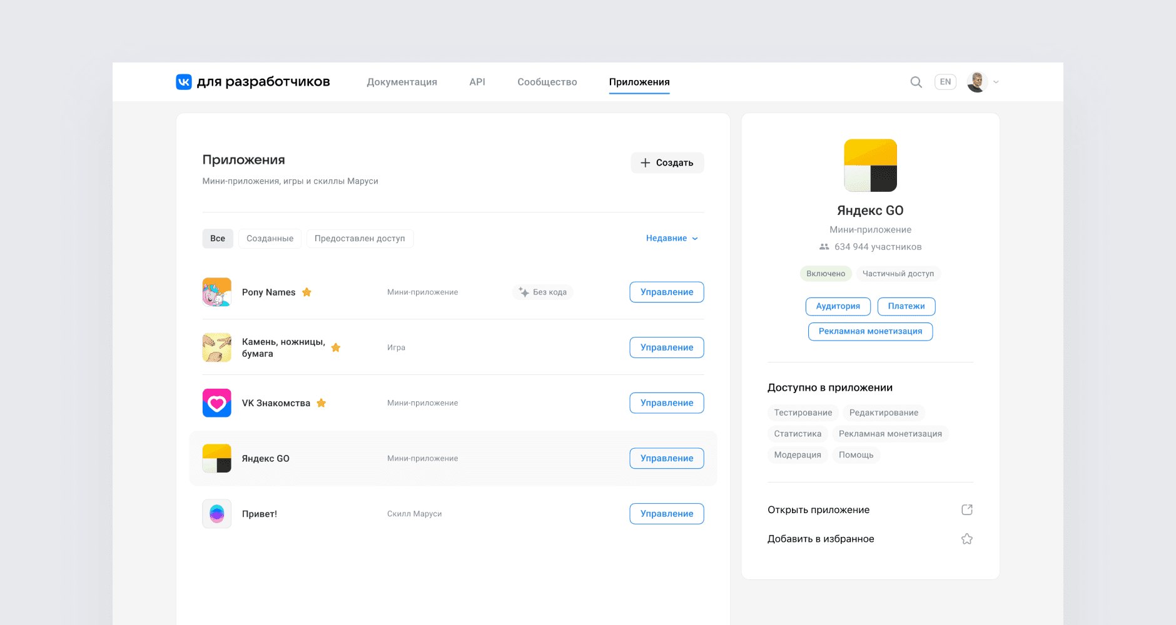Click the для разработчиков header title
Screen dimensions: 1176x625
click(x=263, y=82)
